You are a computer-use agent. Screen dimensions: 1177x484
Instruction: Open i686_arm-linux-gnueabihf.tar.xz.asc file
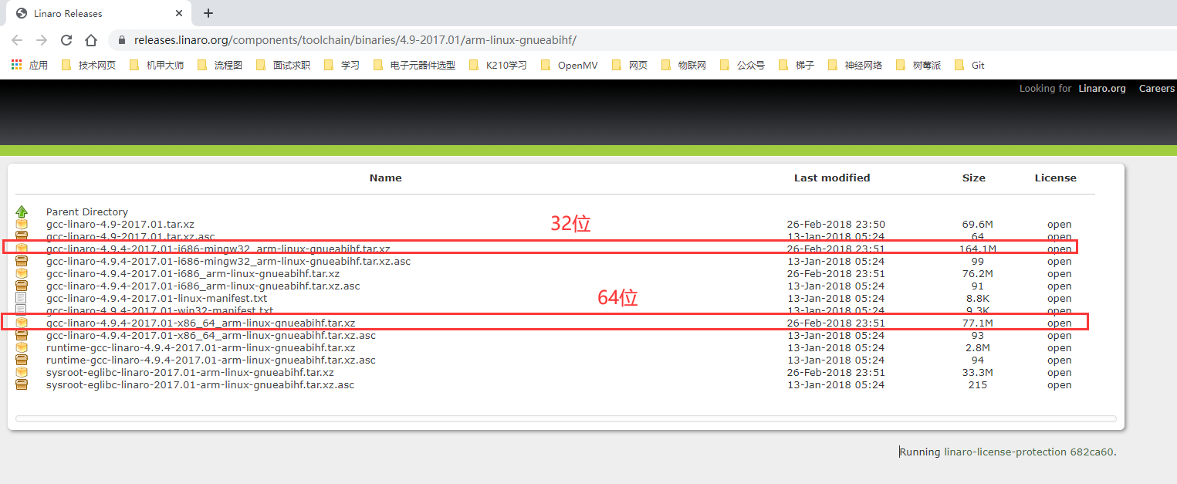[203, 286]
